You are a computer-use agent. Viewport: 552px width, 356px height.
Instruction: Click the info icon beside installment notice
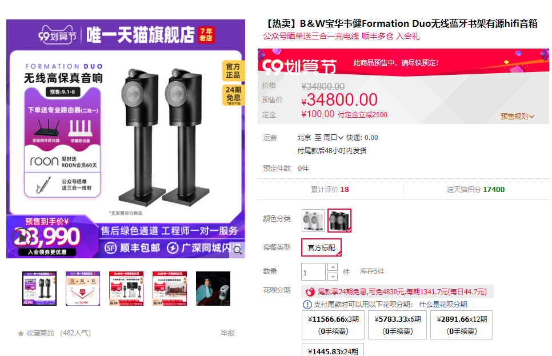pos(307,304)
